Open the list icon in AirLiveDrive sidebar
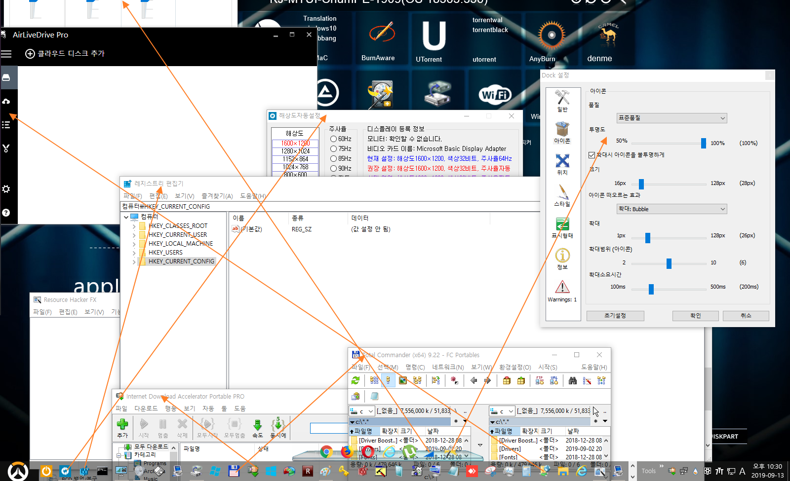Viewport: 790px width, 481px height. (x=6, y=125)
